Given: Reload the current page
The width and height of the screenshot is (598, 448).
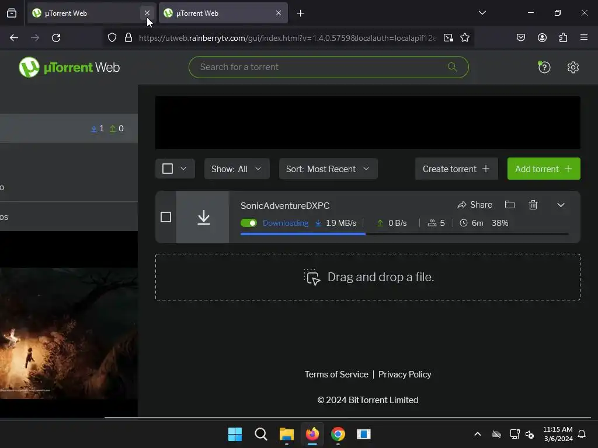Looking at the screenshot, I should [x=56, y=38].
